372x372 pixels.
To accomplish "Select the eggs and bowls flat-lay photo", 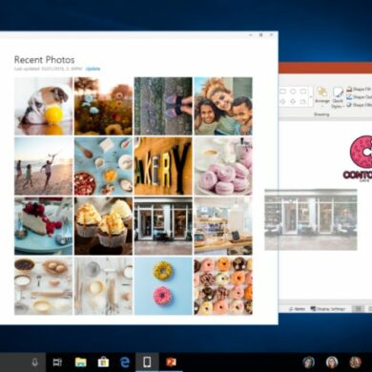I will coord(44,286).
